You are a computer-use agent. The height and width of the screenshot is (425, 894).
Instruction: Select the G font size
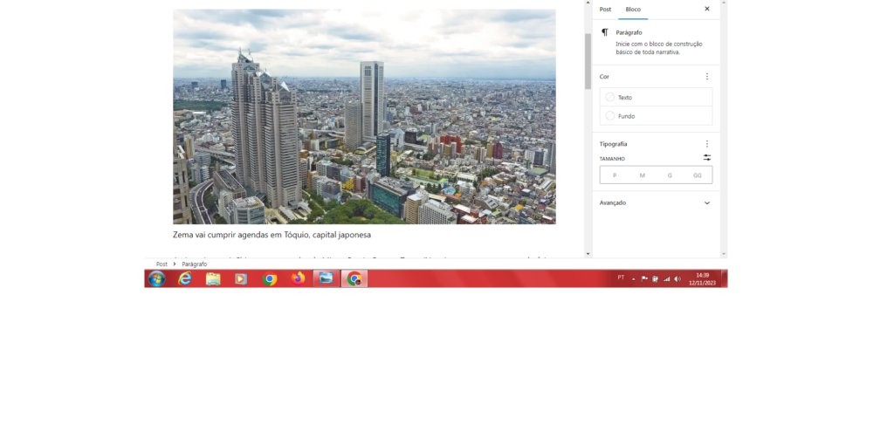(x=670, y=175)
